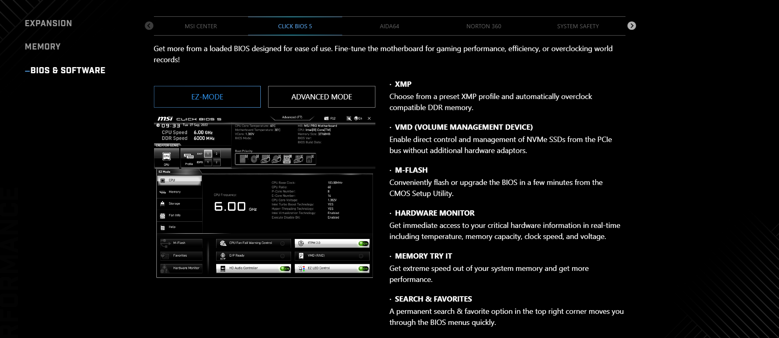The width and height of the screenshot is (779, 338).
Task: Click the Creator Genie CPU icon
Action: tap(167, 156)
